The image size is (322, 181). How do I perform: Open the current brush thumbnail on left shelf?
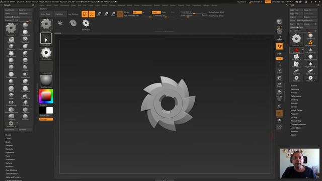tap(46, 25)
